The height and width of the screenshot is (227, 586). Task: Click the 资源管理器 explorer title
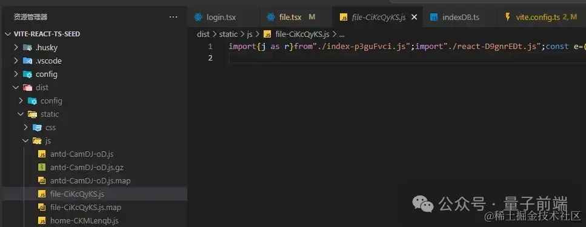tap(31, 17)
